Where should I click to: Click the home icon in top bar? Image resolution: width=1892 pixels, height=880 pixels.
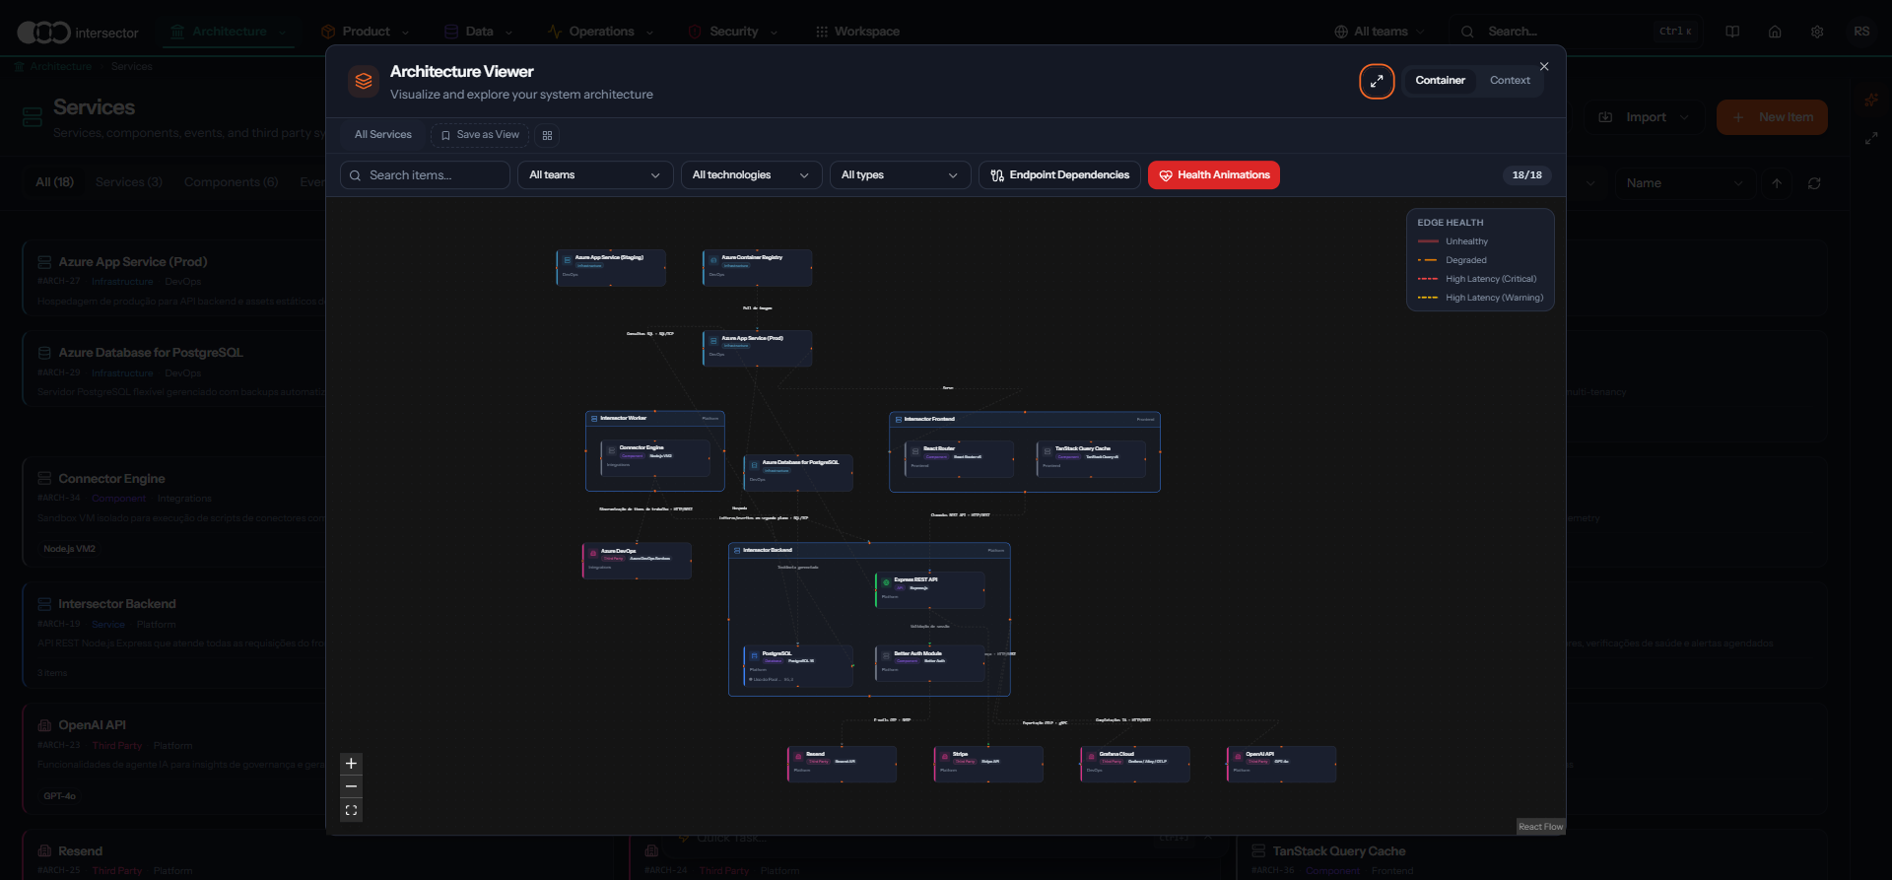coord(1775,32)
